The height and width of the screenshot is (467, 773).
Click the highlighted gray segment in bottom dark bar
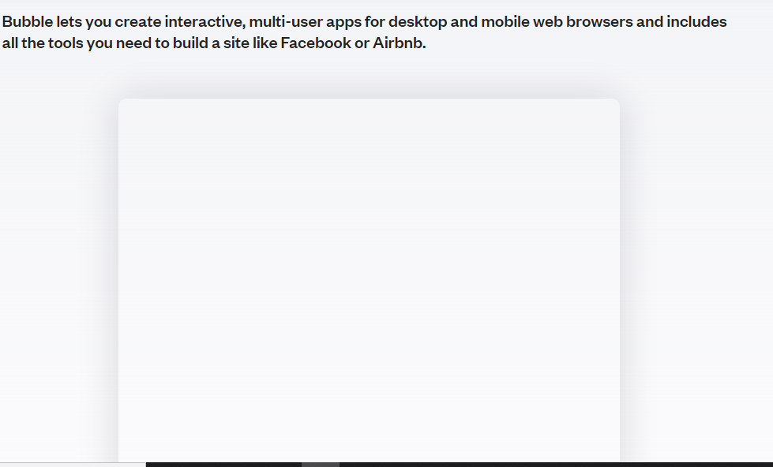(321, 465)
